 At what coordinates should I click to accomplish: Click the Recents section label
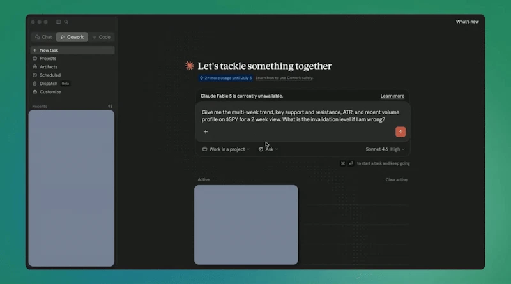(40, 107)
